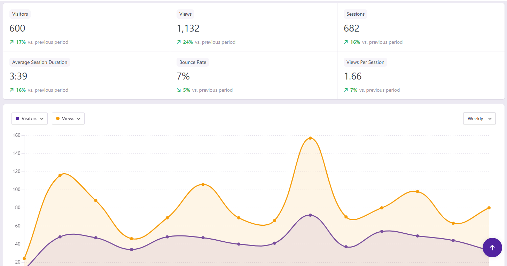The width and height of the screenshot is (507, 266).
Task: Click the orange dot in Views dropdown
Action: pos(58,118)
